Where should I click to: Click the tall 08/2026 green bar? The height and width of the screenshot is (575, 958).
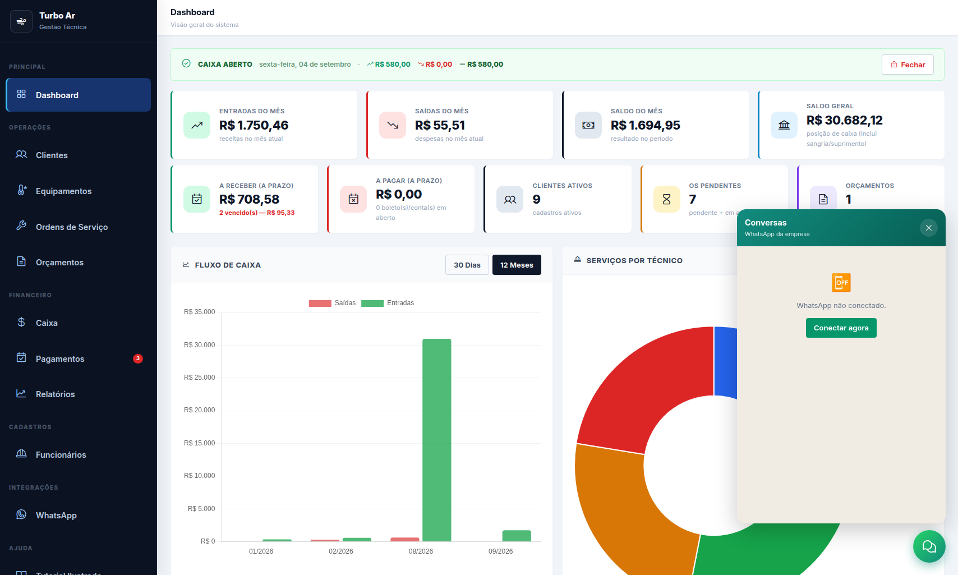tap(437, 440)
